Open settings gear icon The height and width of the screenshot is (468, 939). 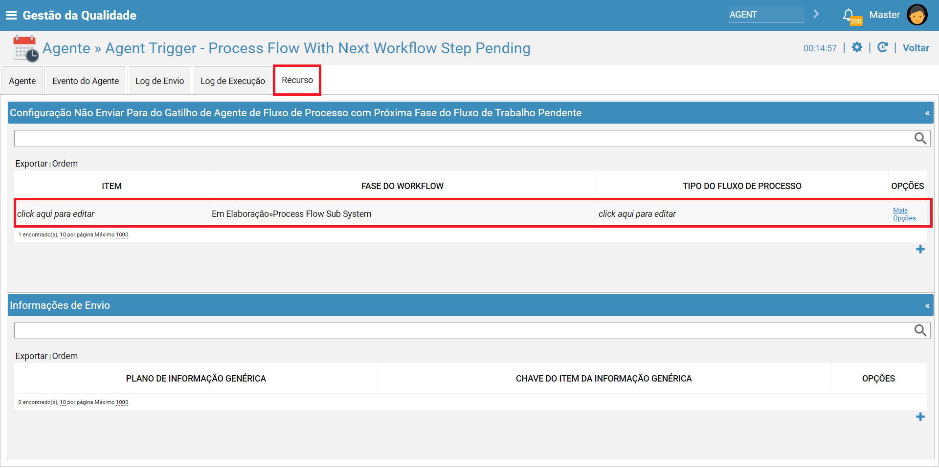pos(857,47)
